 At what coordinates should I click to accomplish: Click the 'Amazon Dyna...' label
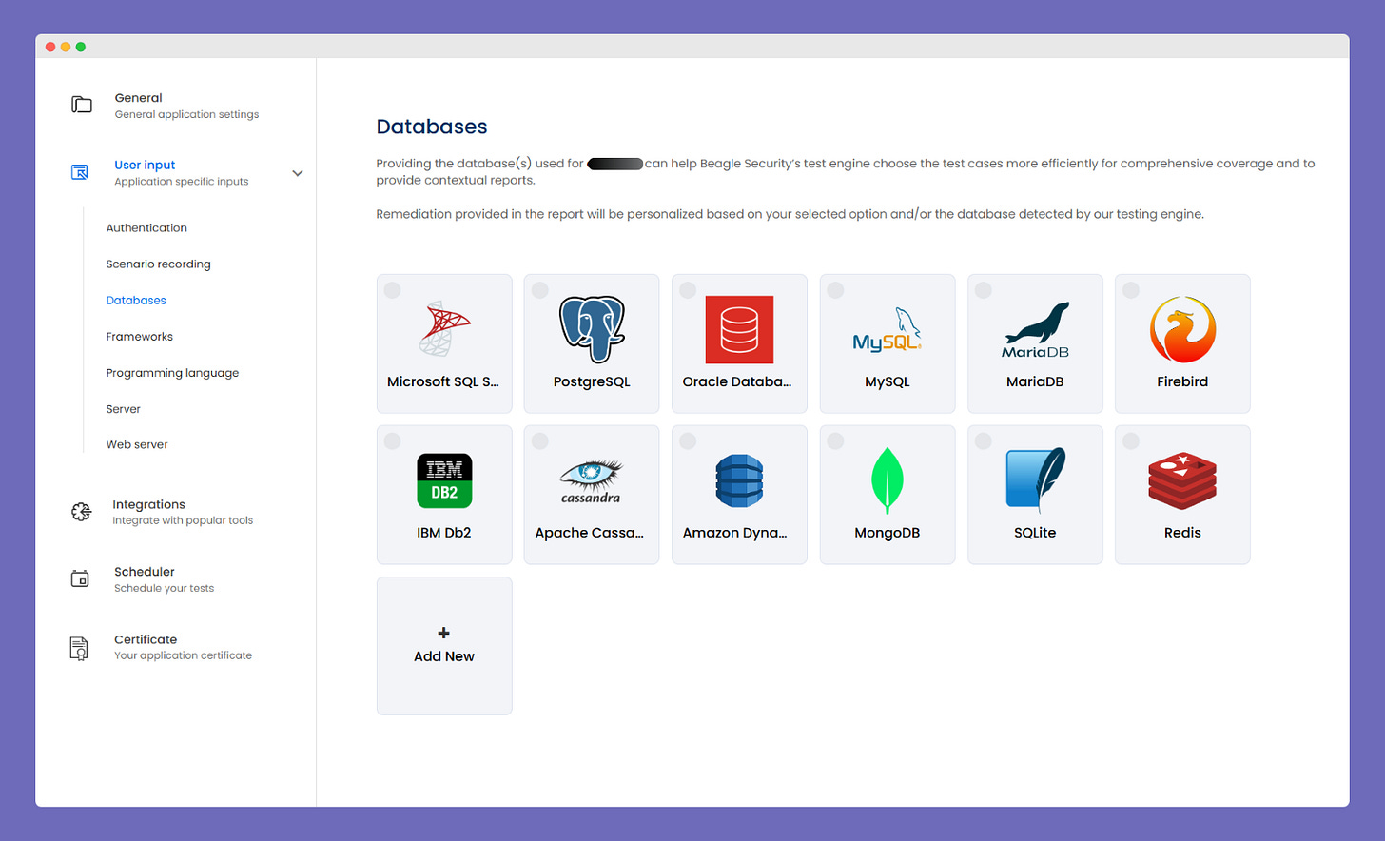(735, 533)
